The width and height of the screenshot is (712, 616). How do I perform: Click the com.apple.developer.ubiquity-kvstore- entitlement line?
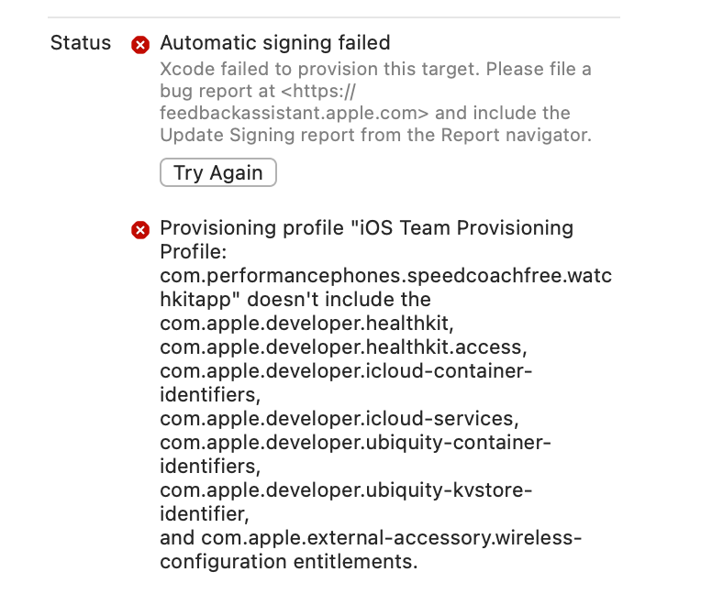coord(345,490)
